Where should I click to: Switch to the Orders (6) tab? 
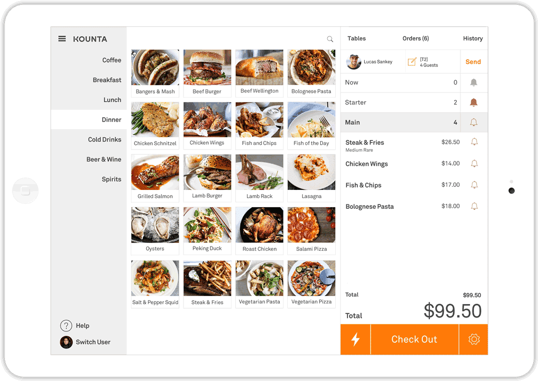pos(415,38)
